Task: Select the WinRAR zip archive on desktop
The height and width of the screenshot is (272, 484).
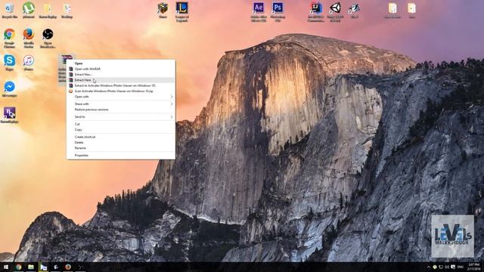Action: point(63,69)
